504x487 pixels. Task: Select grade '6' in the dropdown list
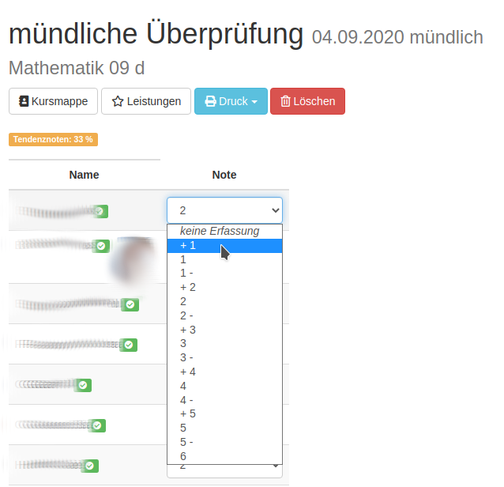(x=183, y=456)
